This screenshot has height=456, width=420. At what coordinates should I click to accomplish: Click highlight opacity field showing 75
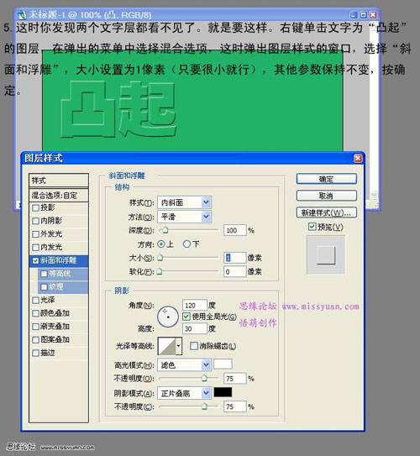235,379
